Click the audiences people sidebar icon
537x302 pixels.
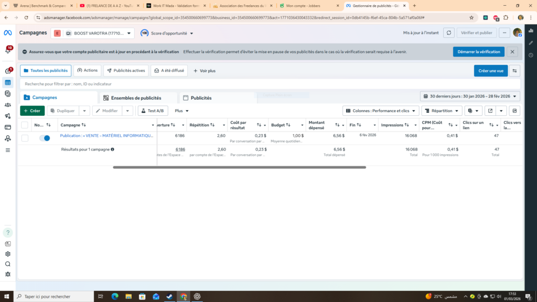pos(8,105)
